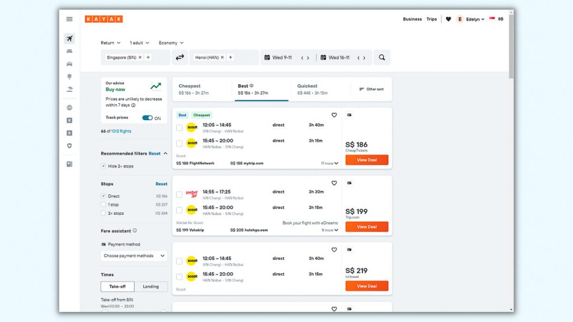Tick the 15:45 – 20:00 leg in S$ 199 result
Screen dimensions: 573x322
(x=179, y=210)
